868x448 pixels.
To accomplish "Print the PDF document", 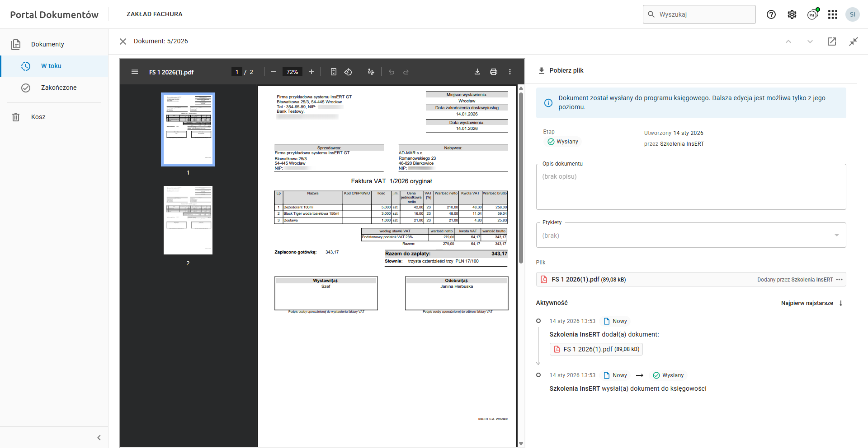I will click(x=493, y=72).
